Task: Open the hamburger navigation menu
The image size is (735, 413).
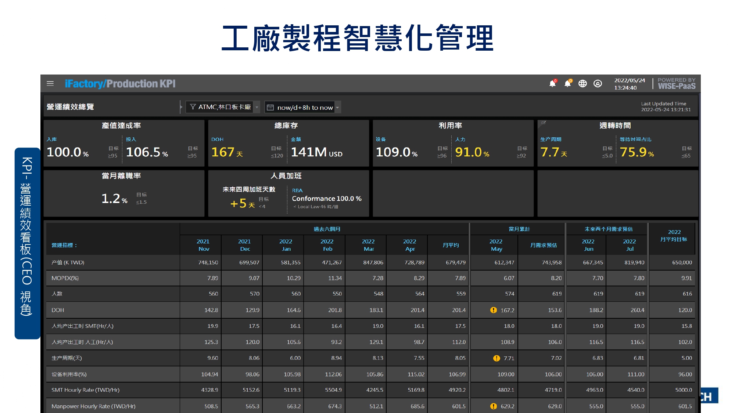Action: pos(50,84)
